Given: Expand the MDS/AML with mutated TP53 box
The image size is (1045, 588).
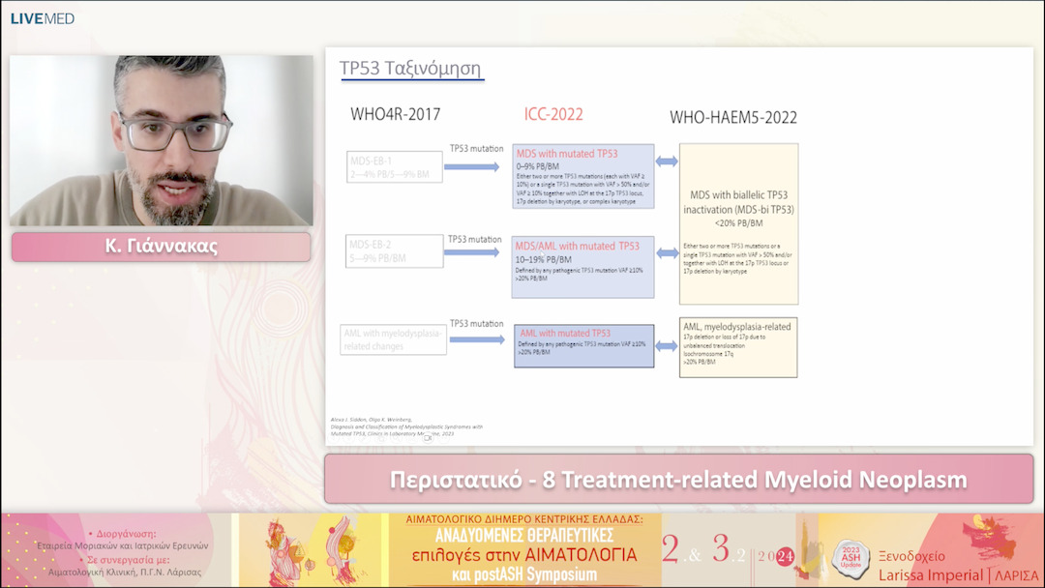Looking at the screenshot, I should pos(582,267).
